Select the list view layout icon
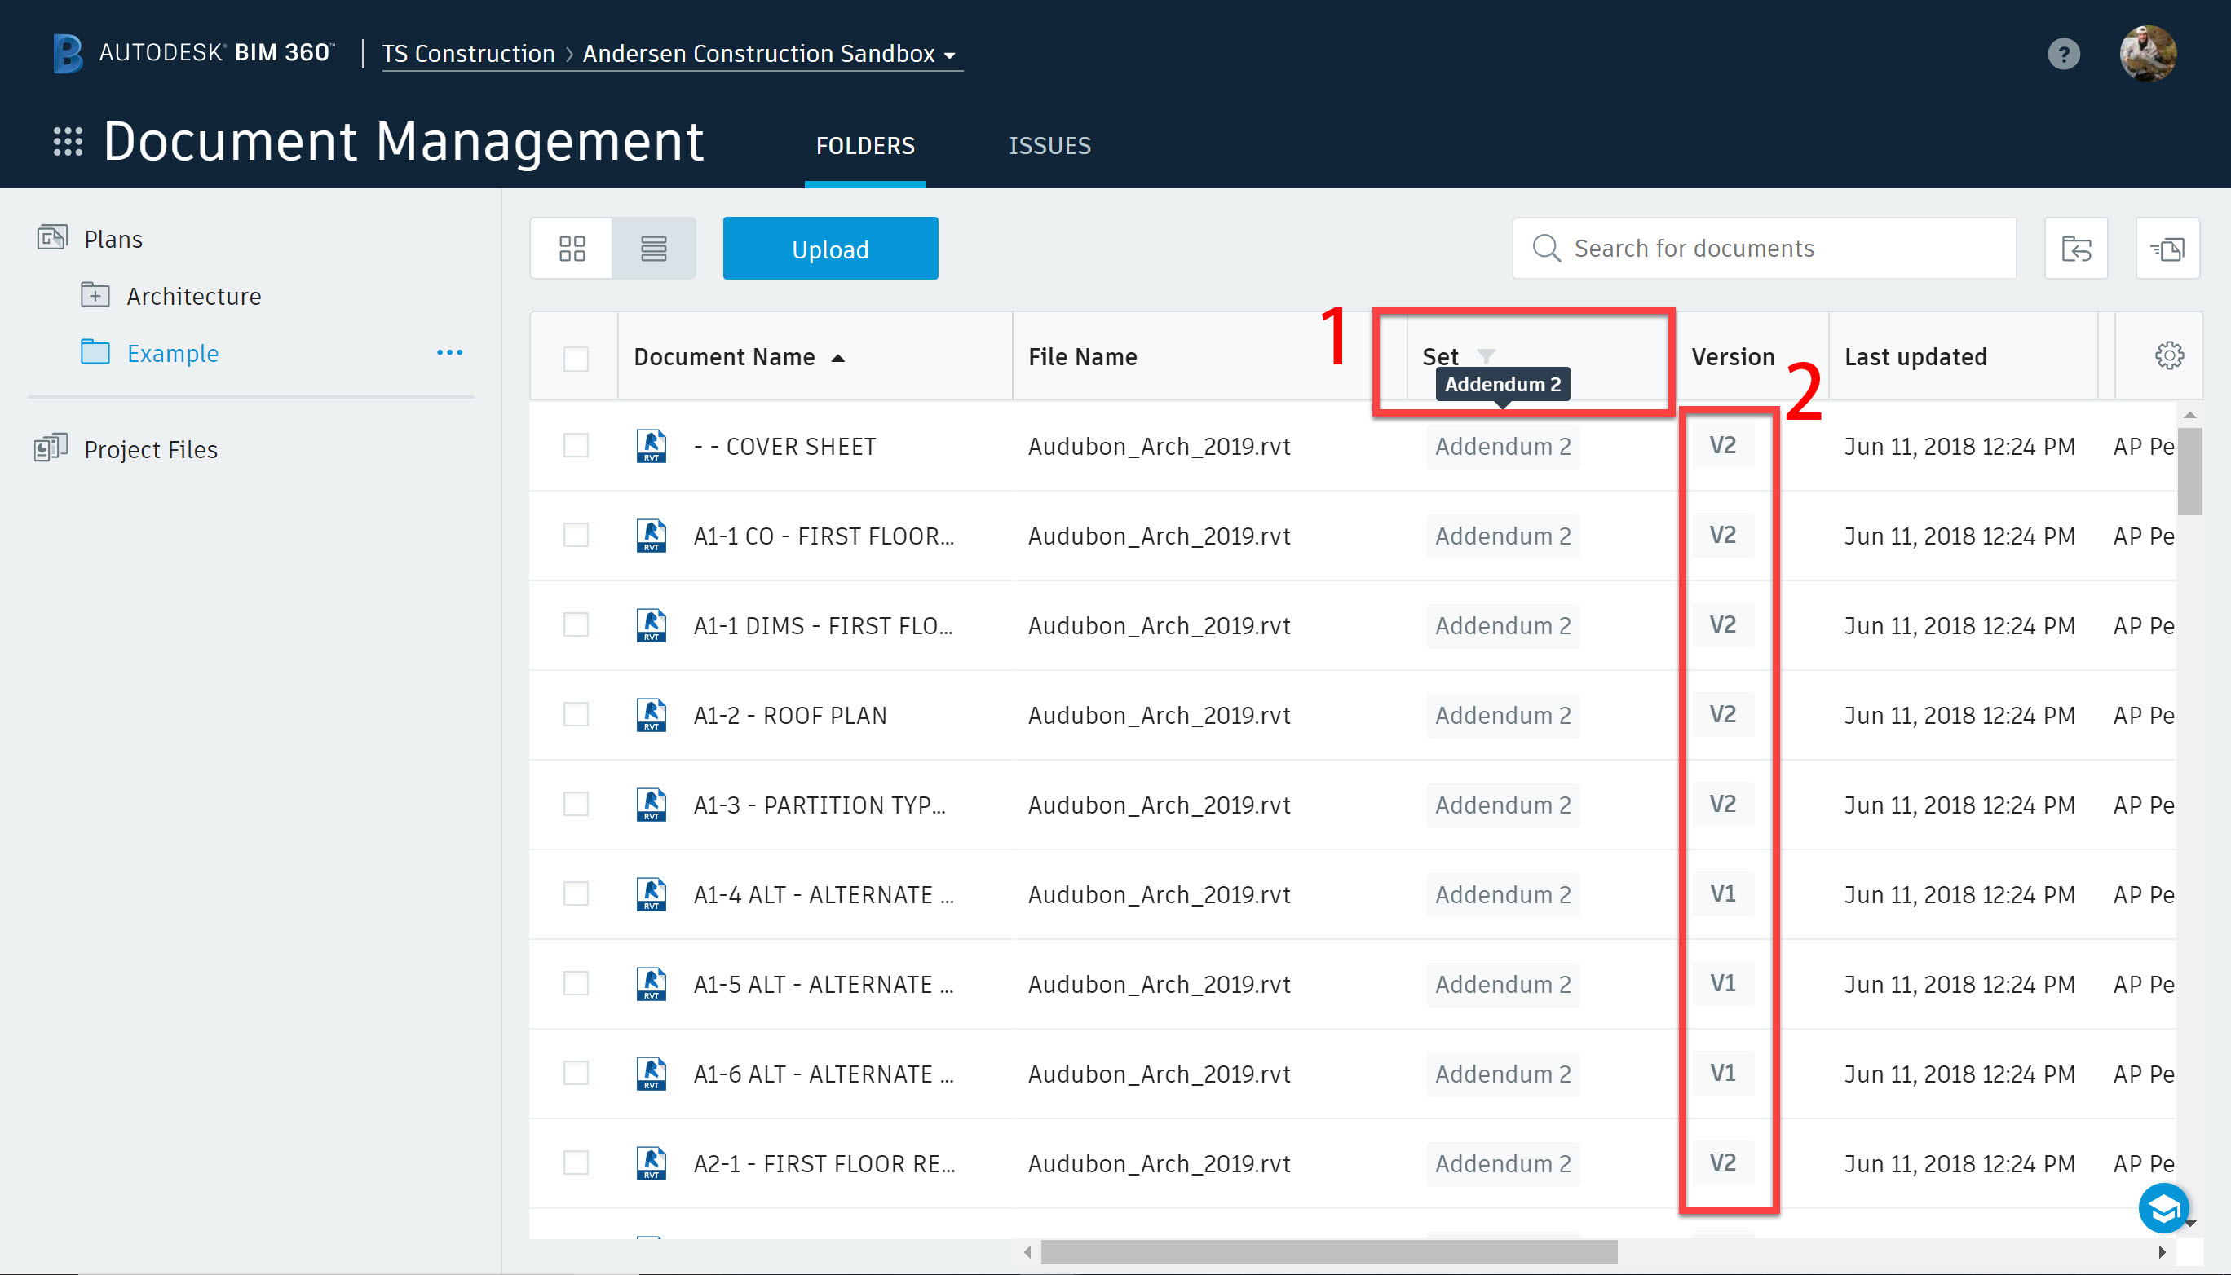The image size is (2231, 1275). point(653,248)
